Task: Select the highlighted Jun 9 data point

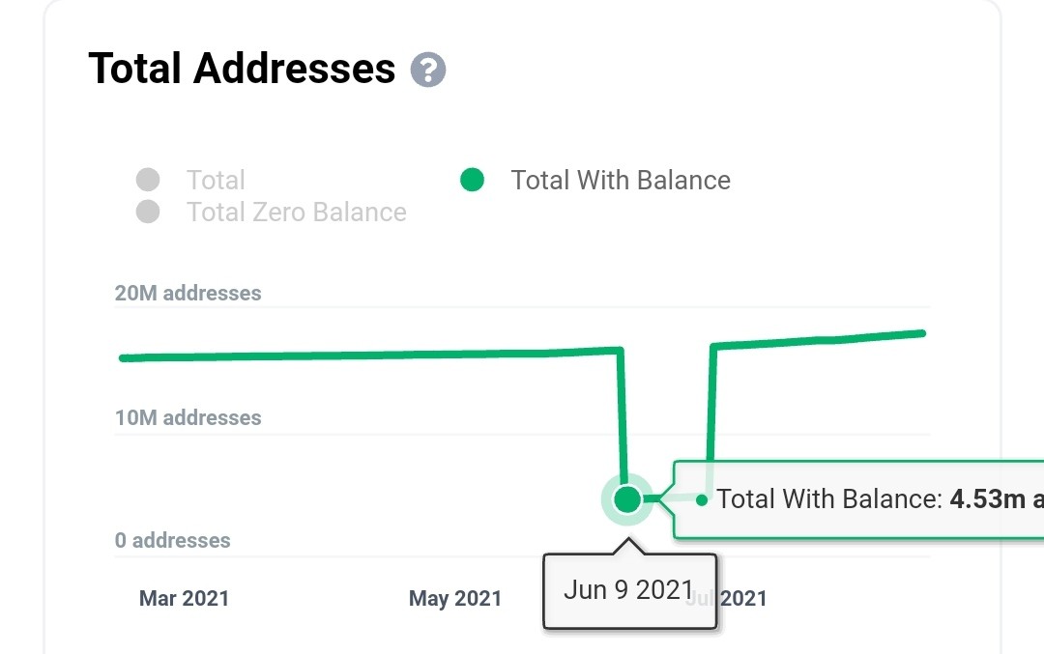Action: point(626,499)
